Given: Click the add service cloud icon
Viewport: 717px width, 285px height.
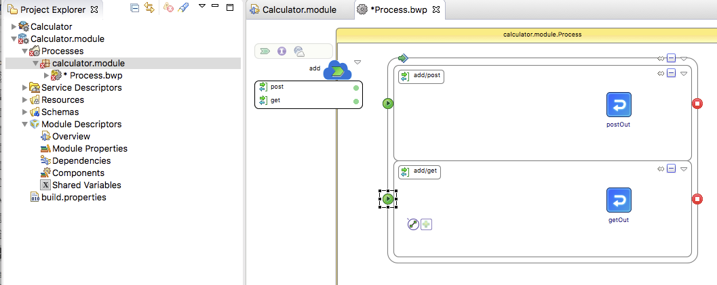Looking at the screenshot, I should pyautogui.click(x=337, y=70).
